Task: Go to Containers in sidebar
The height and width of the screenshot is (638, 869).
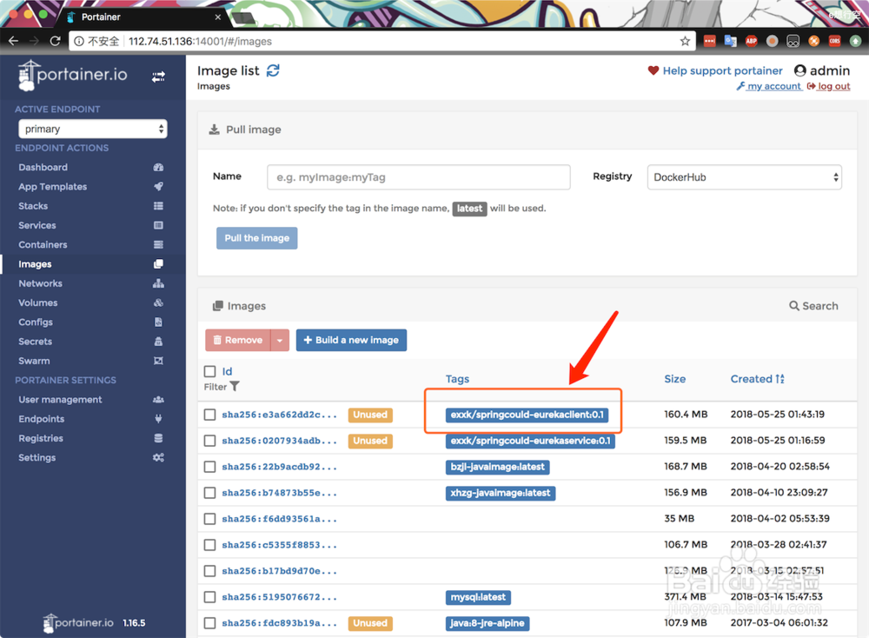Action: coord(43,245)
